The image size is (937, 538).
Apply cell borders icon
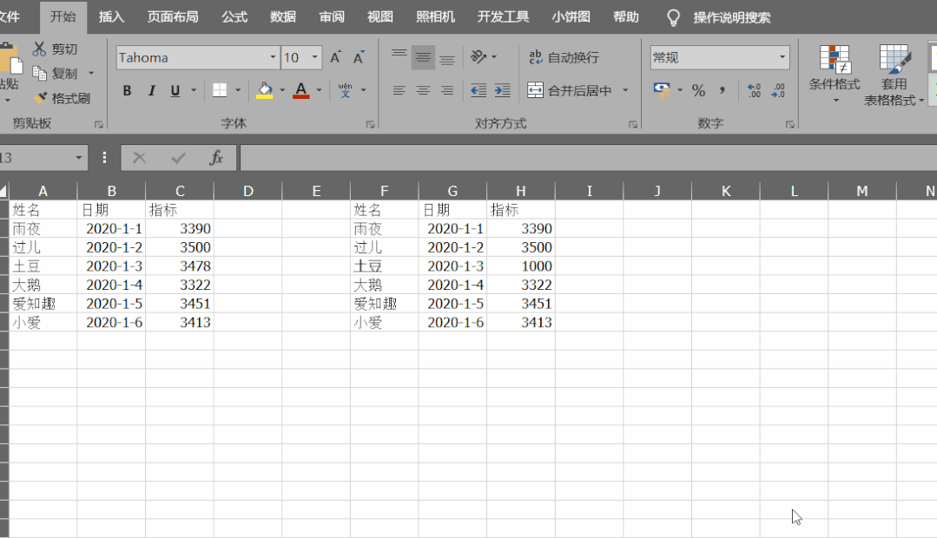[220, 90]
